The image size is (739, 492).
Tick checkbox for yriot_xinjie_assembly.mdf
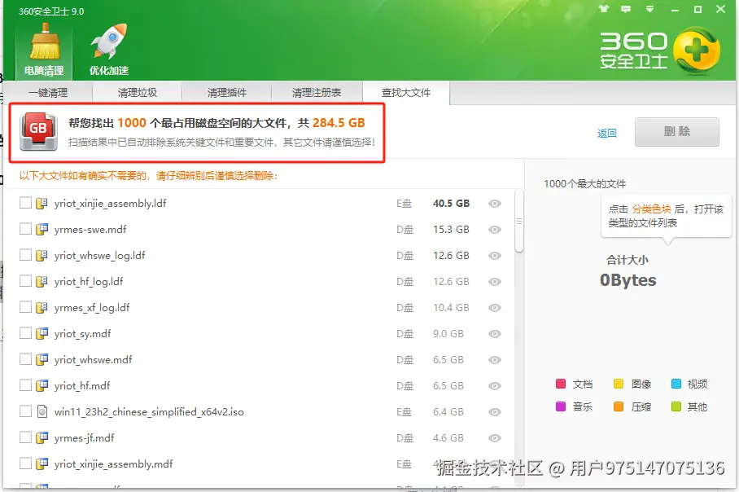(x=25, y=463)
